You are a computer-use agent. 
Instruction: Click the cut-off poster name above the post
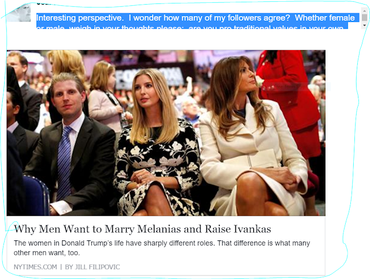point(46,3)
